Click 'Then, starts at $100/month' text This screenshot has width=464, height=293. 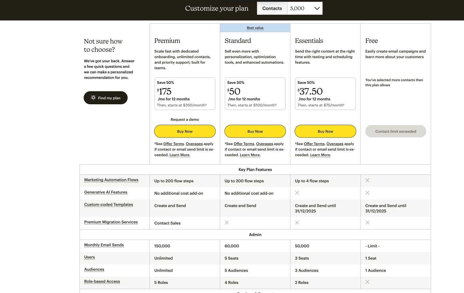tap(252, 105)
